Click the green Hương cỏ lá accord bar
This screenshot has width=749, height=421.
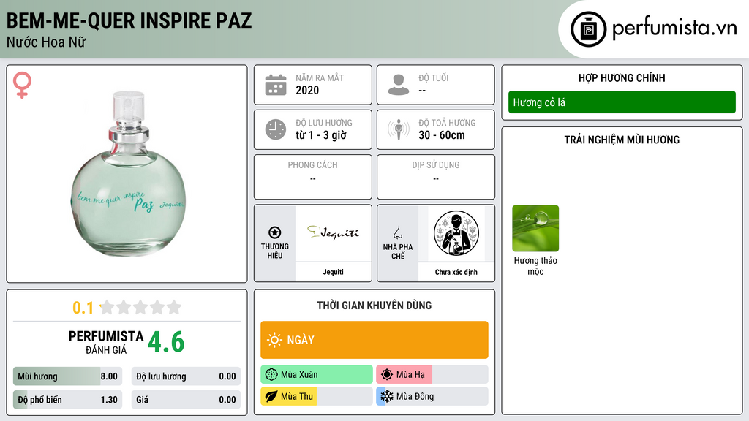(622, 102)
